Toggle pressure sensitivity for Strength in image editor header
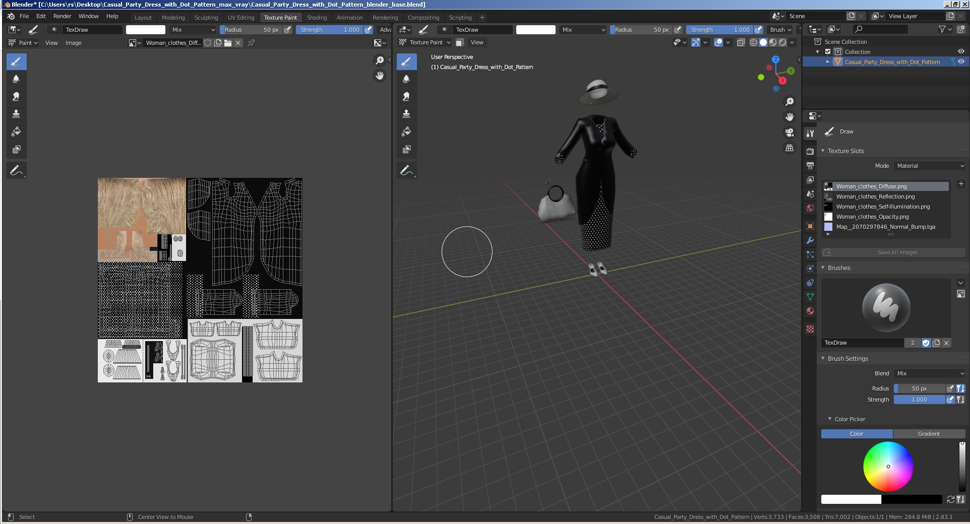This screenshot has width=970, height=524. [x=369, y=30]
